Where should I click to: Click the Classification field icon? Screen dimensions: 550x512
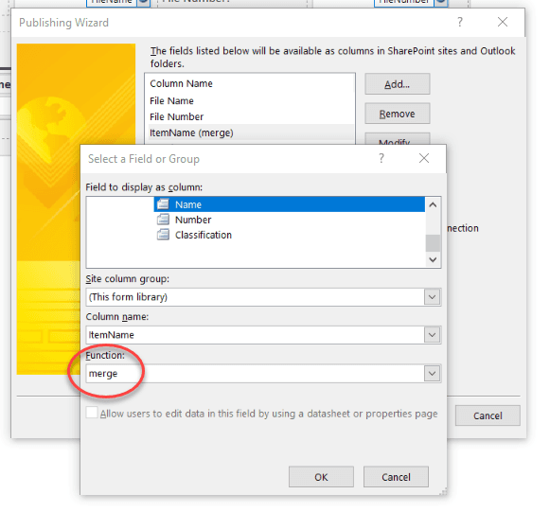pos(163,235)
